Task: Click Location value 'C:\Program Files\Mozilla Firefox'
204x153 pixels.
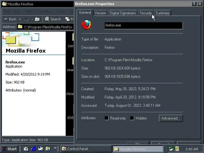Action: [x=128, y=60]
